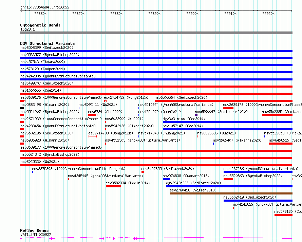Image resolution: width=302 pixels, height=242 pixels.
Task: Click nsv5969407 (Almarri2020) label
Action: [237, 140]
